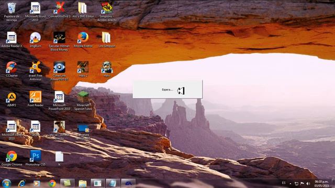Launch Windows Media Player from taskbar
Screen dimensions: 335x188
[x=37, y=183]
